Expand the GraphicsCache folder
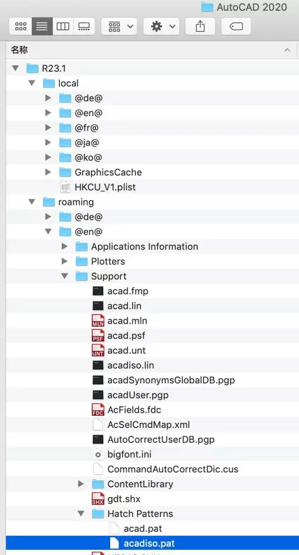The height and width of the screenshot is (555, 299). click(x=48, y=172)
